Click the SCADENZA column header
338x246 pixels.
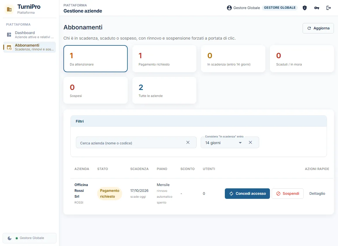click(139, 169)
